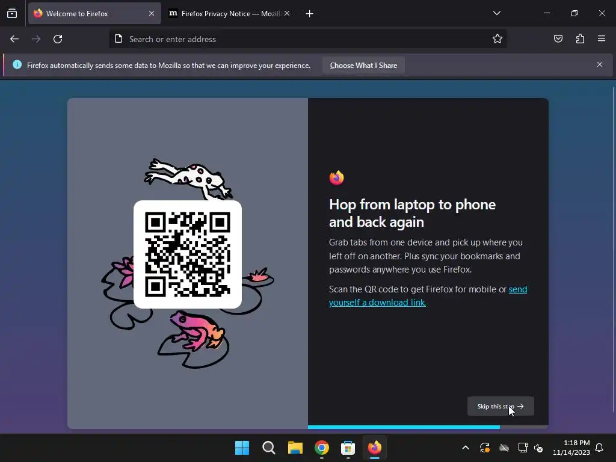Open the Firefox View icon
Screen dimensions: 616x462
[x=12, y=14]
